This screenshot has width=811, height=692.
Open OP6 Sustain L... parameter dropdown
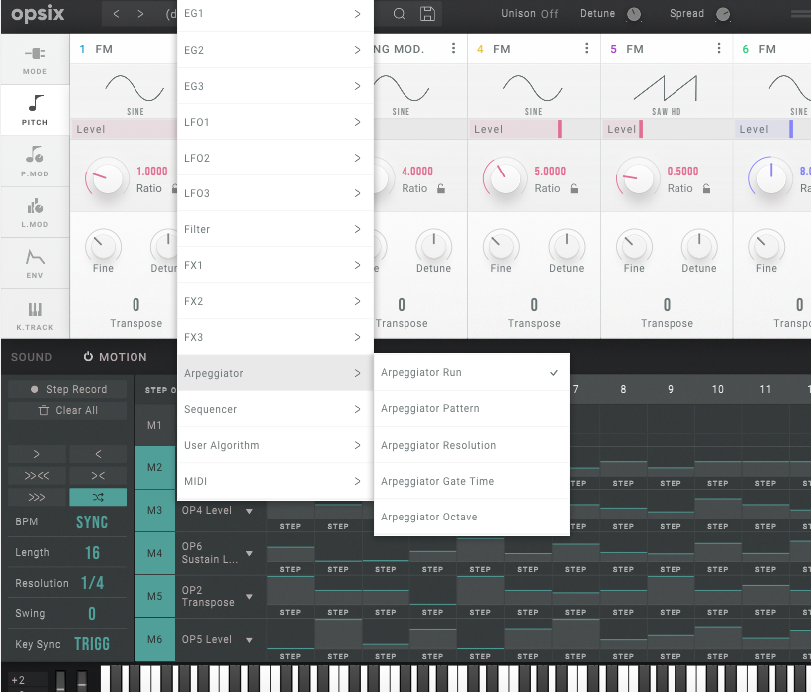(249, 553)
